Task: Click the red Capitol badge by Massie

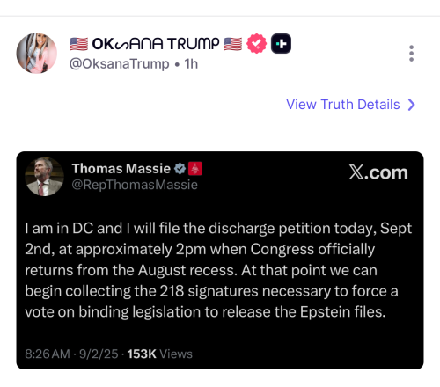Action: click(x=195, y=169)
